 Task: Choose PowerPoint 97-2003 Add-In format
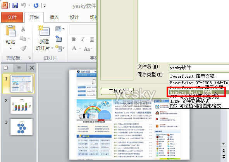click(x=199, y=83)
